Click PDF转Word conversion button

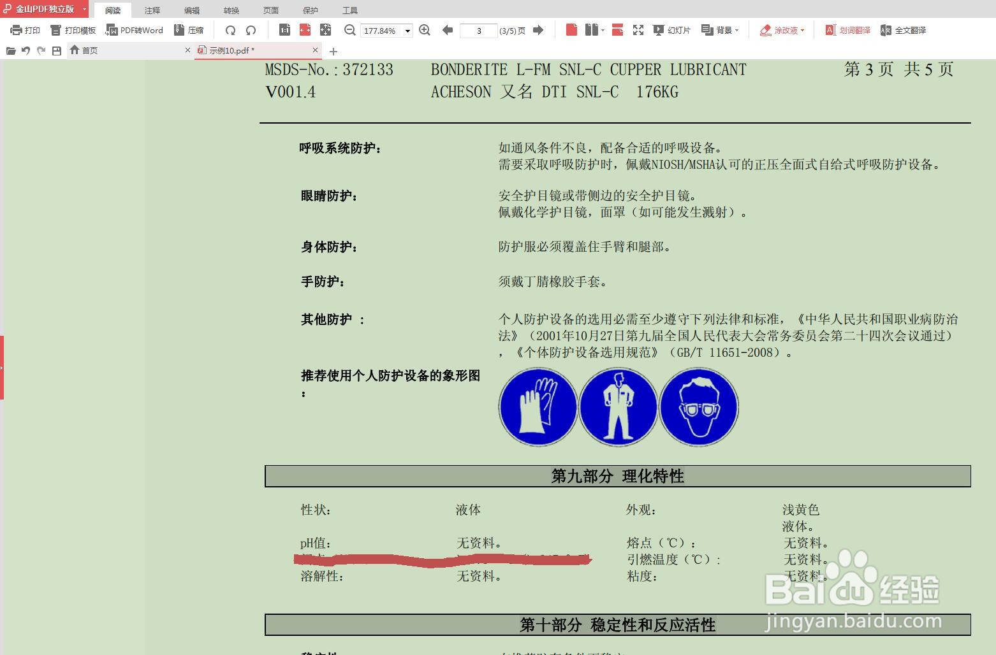point(135,30)
